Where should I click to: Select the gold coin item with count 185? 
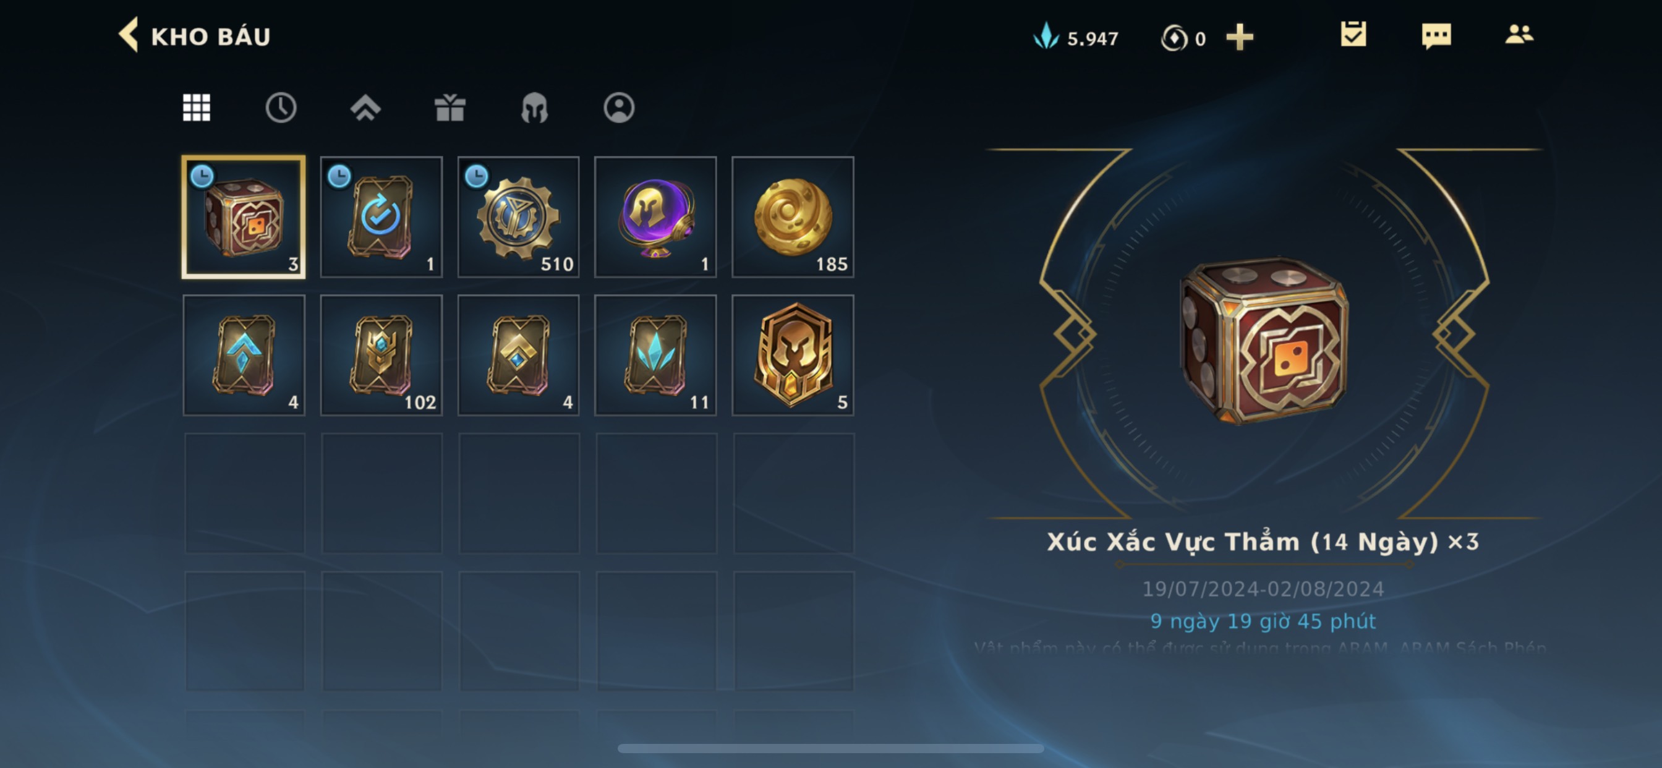pos(793,218)
